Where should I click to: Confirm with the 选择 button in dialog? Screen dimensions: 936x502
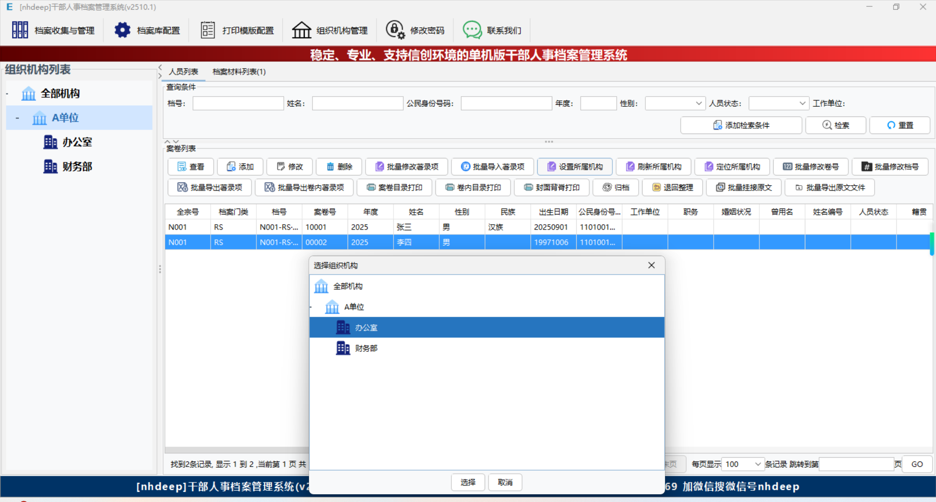point(467,482)
